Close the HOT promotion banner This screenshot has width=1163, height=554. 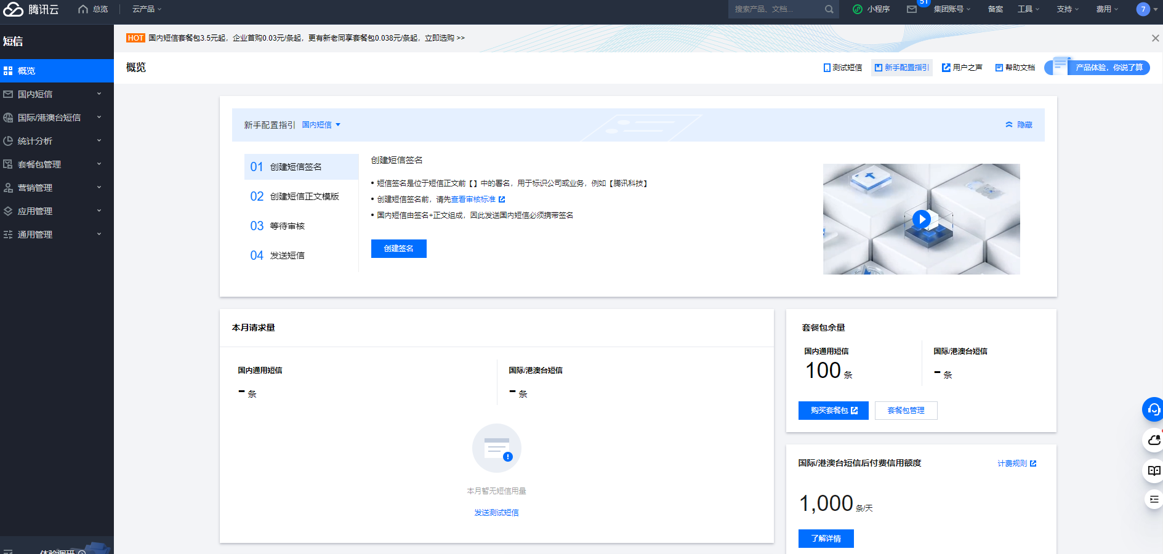click(x=1155, y=38)
